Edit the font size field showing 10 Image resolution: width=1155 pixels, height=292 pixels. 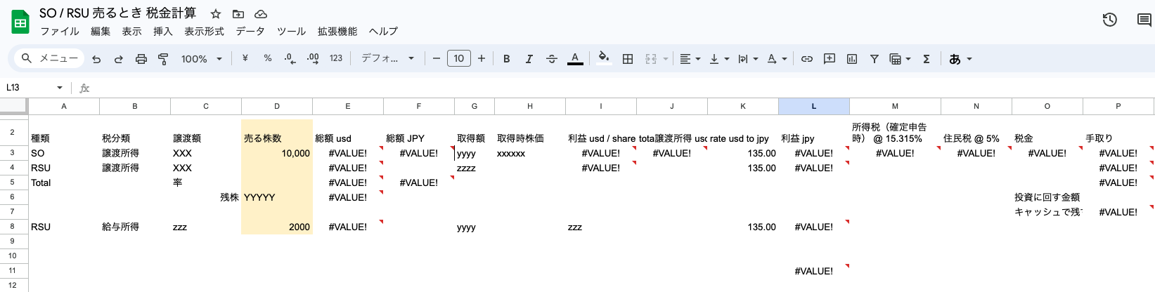pyautogui.click(x=459, y=58)
